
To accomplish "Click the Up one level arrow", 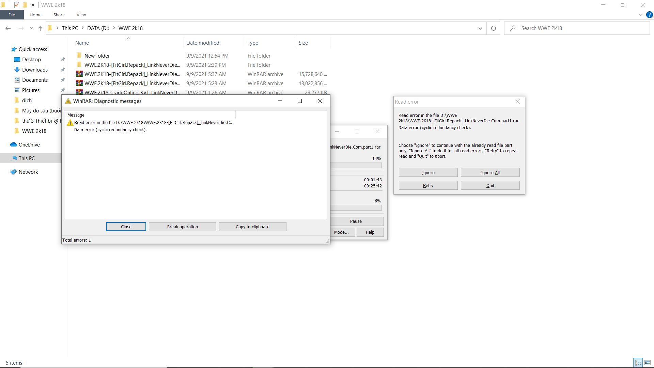I will click(x=40, y=28).
